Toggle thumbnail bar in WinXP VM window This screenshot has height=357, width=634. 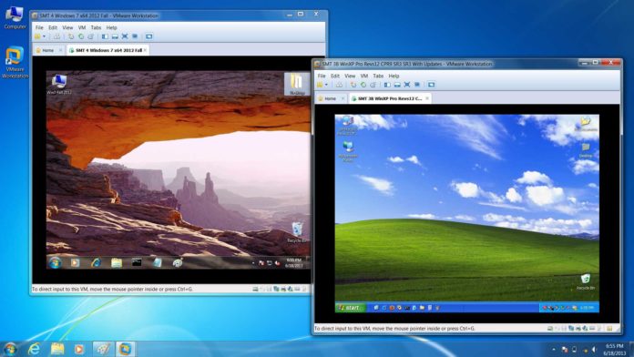pos(397,85)
